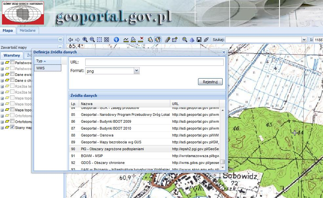Click the blue pyramid toolbar icon
Image resolution: width=323 pixels, height=198 pixels.
click(192, 40)
